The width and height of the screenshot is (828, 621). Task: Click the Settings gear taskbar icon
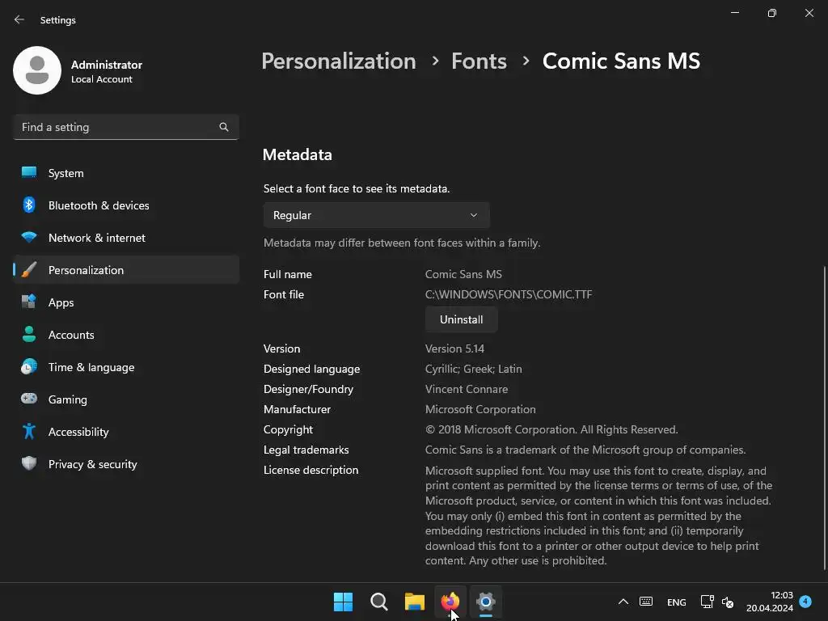coord(485,602)
